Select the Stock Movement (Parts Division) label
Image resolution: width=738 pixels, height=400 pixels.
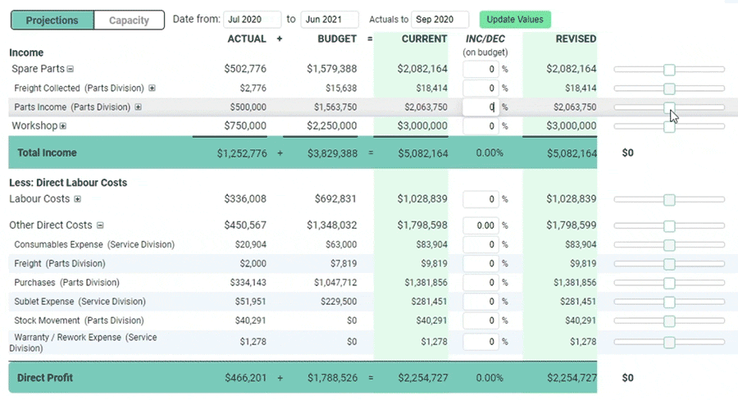[79, 320]
